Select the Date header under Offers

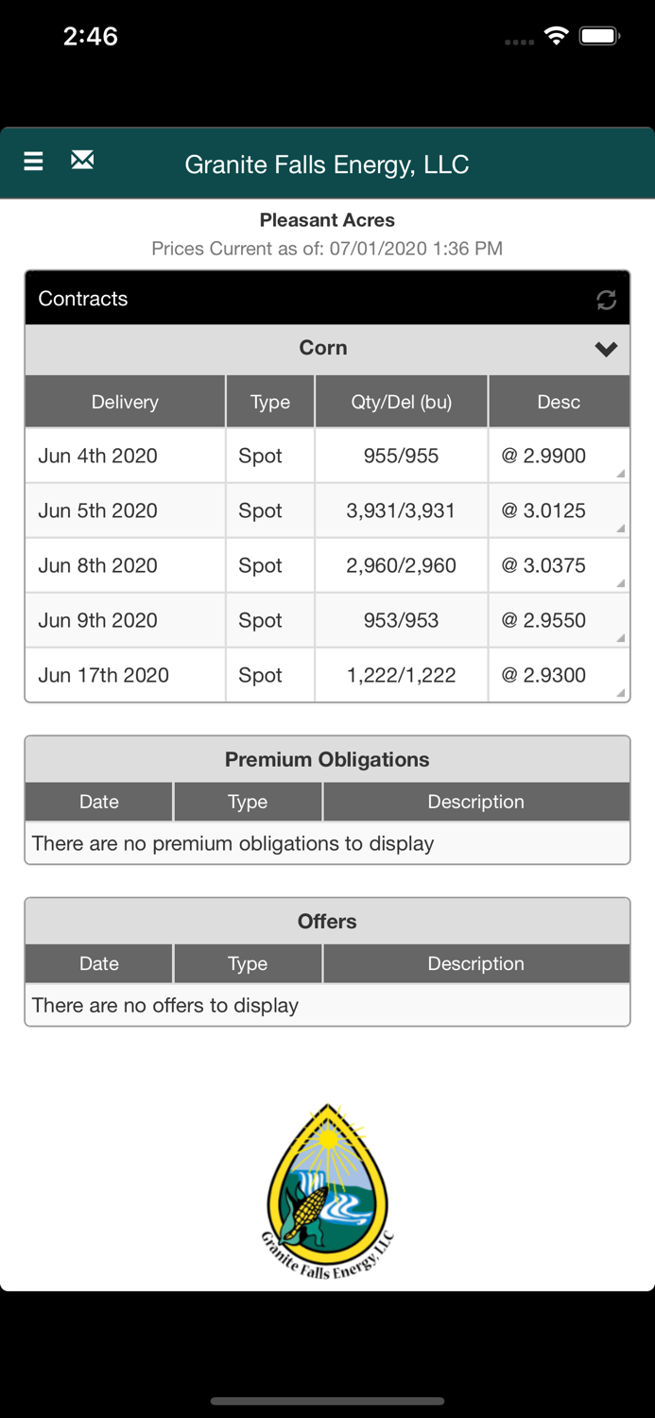click(99, 963)
